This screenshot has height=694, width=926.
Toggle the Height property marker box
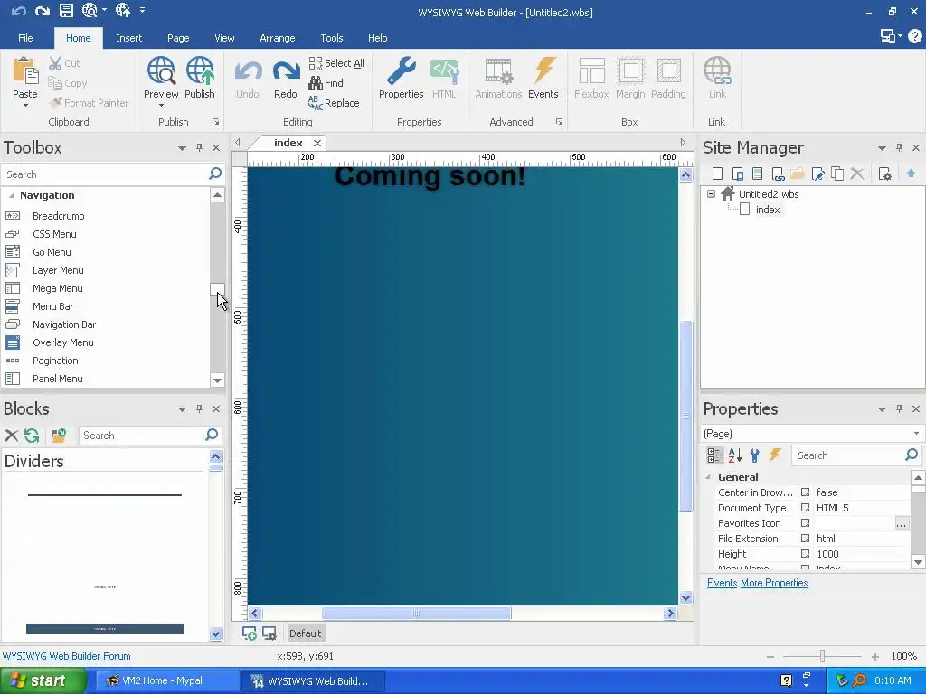click(805, 554)
